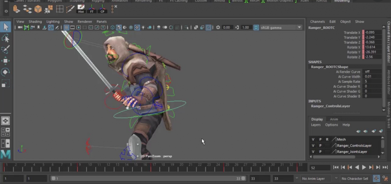Select the Multi-Cut knife shelf icon

coord(70,9)
